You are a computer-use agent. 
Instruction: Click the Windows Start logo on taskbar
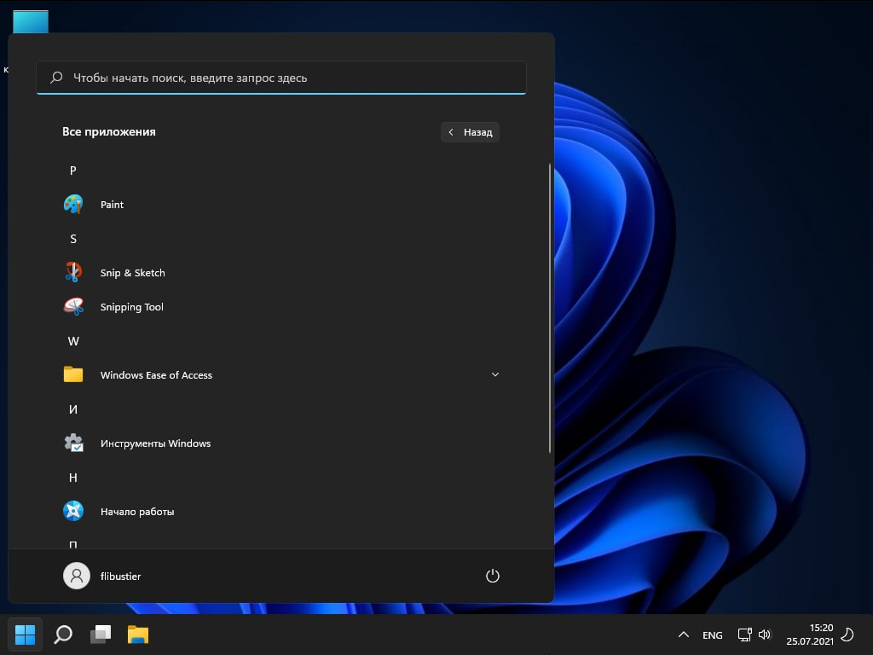coord(25,634)
